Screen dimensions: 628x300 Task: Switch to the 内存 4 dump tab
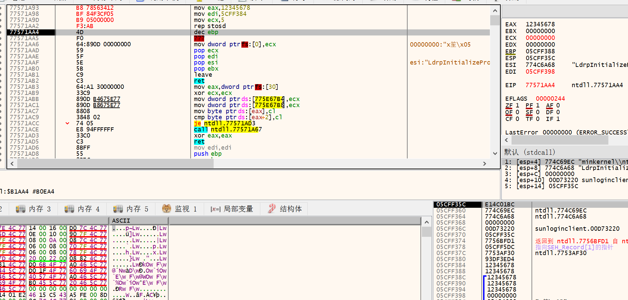[x=82, y=209]
